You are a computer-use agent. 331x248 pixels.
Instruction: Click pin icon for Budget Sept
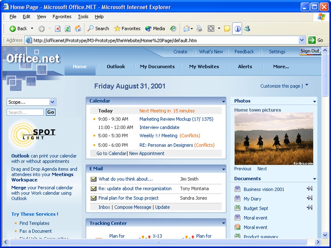point(310,207)
